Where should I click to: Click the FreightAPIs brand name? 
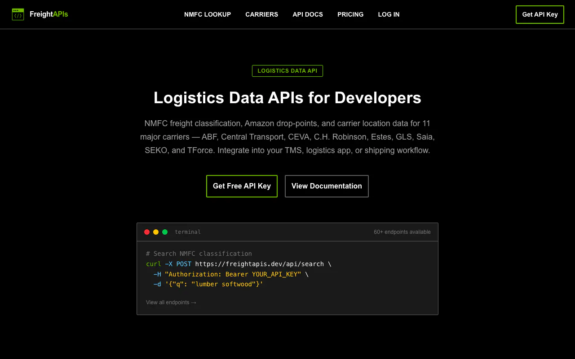[49, 14]
